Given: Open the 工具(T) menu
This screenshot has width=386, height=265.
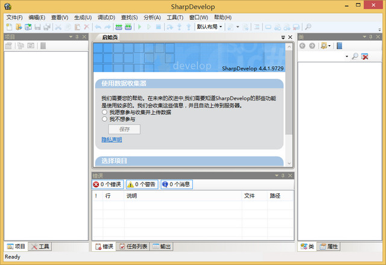Looking at the screenshot, I should (175, 17).
